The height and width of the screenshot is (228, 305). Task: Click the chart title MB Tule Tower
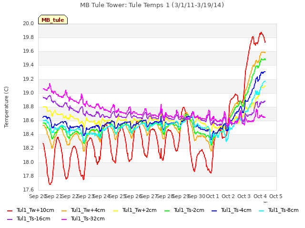pyautogui.click(x=152, y=5)
